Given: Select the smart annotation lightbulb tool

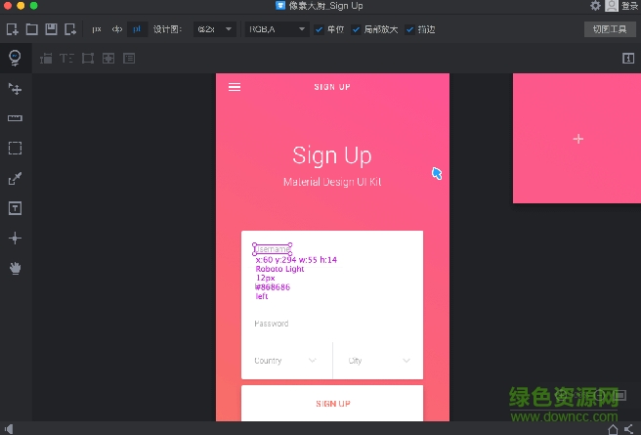Looking at the screenshot, I should click(x=15, y=59).
